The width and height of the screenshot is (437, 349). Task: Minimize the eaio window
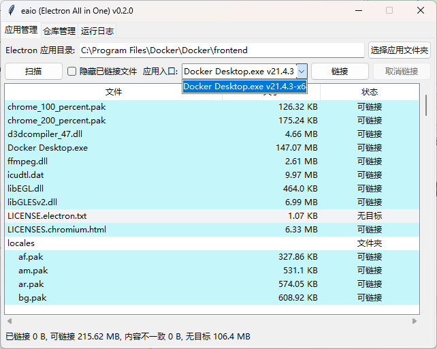[x=359, y=11]
